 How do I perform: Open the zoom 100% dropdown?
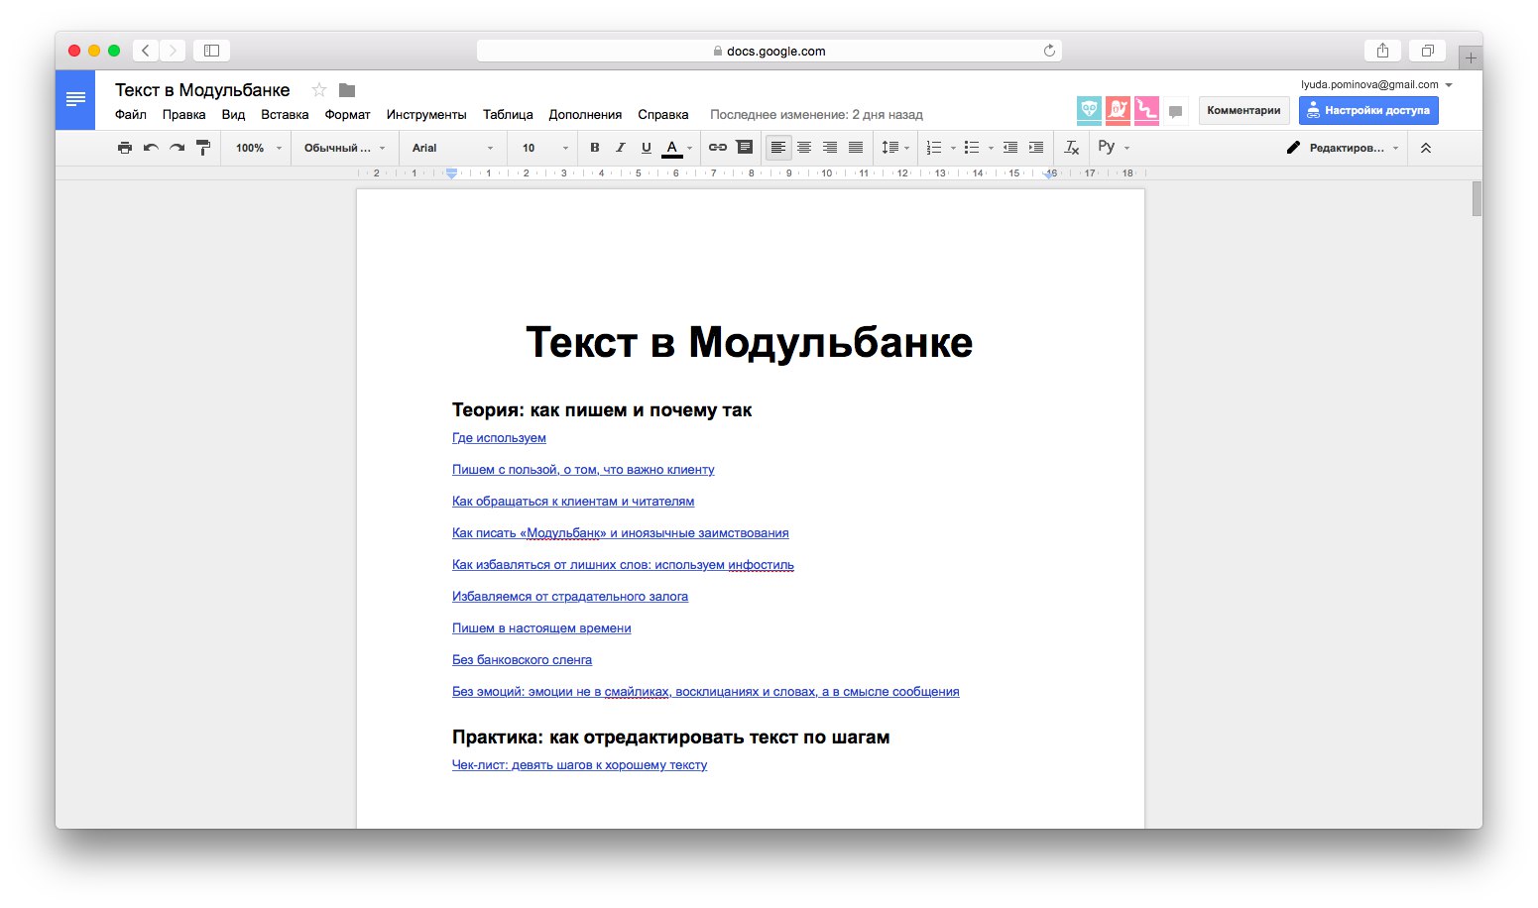[x=258, y=148]
